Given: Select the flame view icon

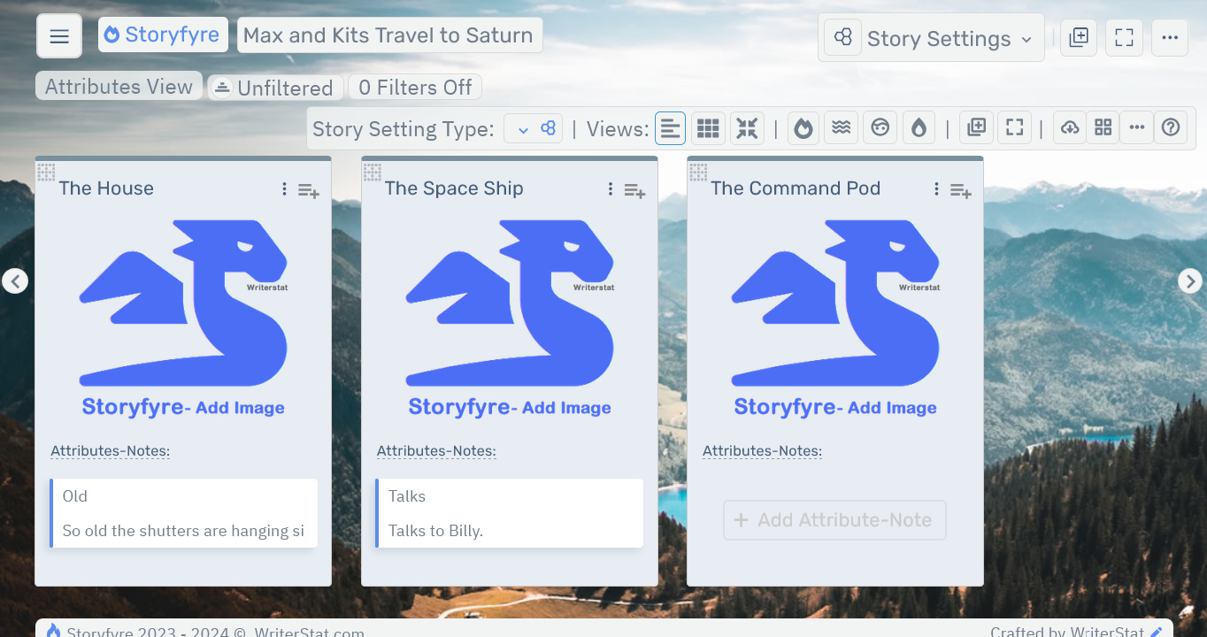Looking at the screenshot, I should 803,127.
